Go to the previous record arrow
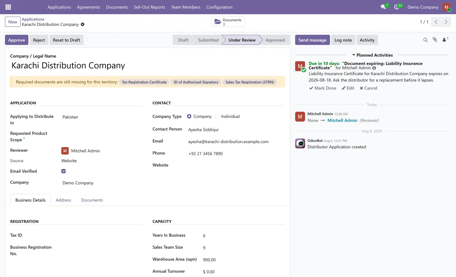The width and height of the screenshot is (456, 277). click(436, 22)
